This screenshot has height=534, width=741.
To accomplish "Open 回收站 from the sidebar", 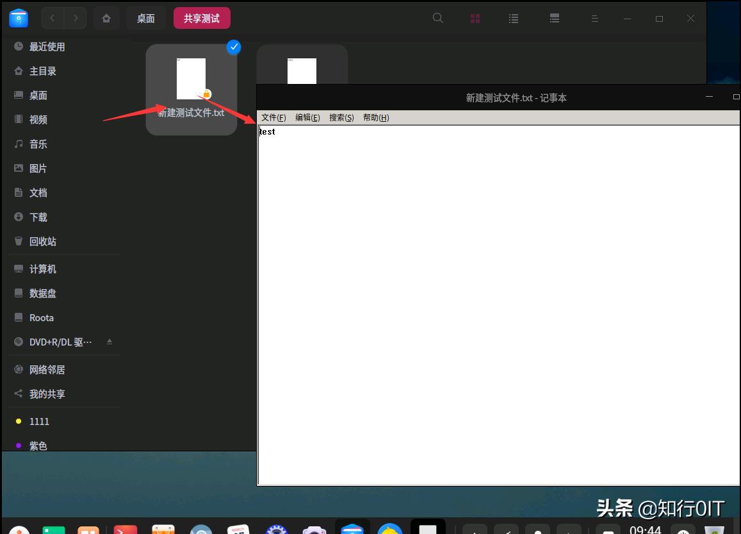I will 43,241.
